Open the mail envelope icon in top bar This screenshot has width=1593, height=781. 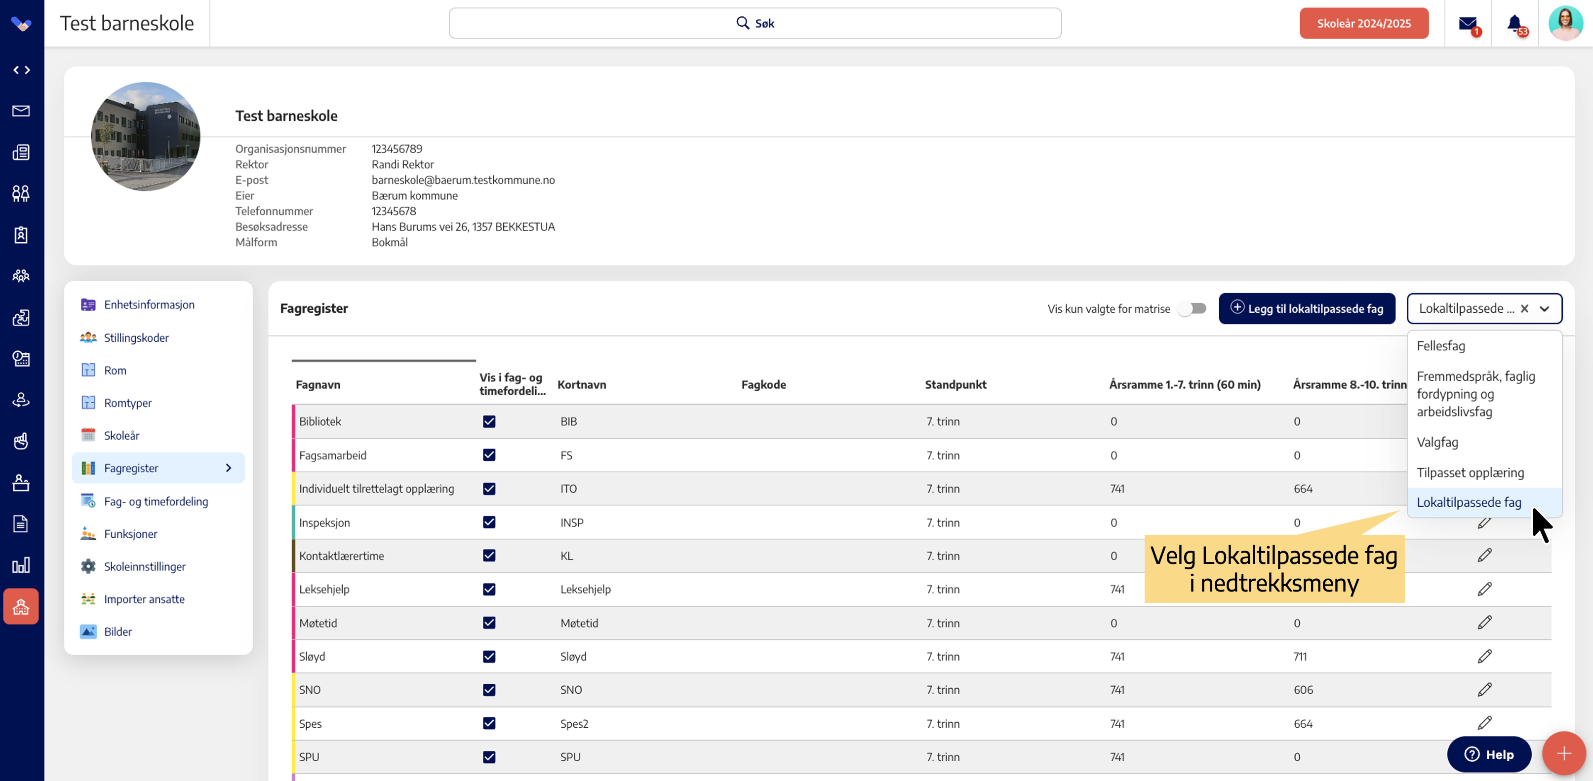point(1468,24)
